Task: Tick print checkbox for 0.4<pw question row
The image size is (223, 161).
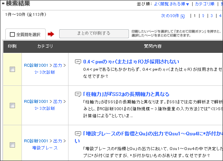Action: coord(13,70)
